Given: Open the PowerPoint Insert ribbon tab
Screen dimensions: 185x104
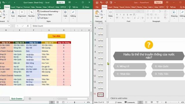Looking at the screenshot, I should point(110,7).
